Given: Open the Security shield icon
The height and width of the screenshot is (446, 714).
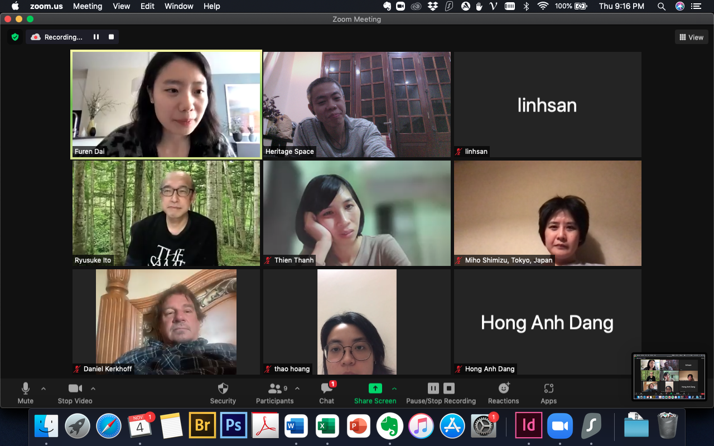Looking at the screenshot, I should [223, 389].
